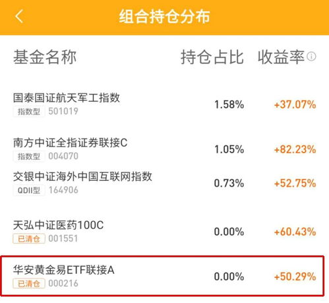Tap the 1.58% holding ratio
The height and width of the screenshot is (303, 329).
tap(229, 104)
